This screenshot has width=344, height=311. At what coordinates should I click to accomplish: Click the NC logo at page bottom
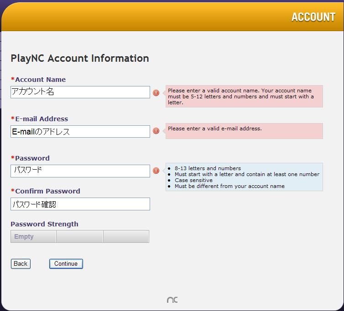[x=172, y=300]
